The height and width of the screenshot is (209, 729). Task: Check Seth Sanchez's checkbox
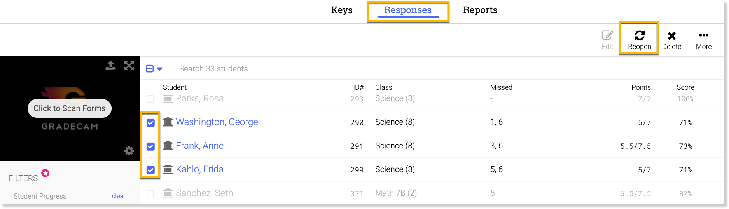click(x=150, y=193)
